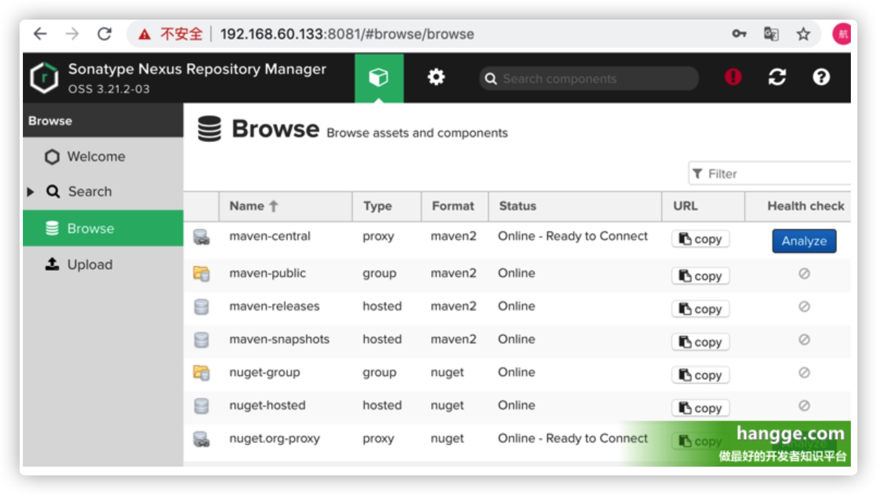Go back using the browser back arrow
Viewport: 877px width, 495px height.
click(x=40, y=34)
